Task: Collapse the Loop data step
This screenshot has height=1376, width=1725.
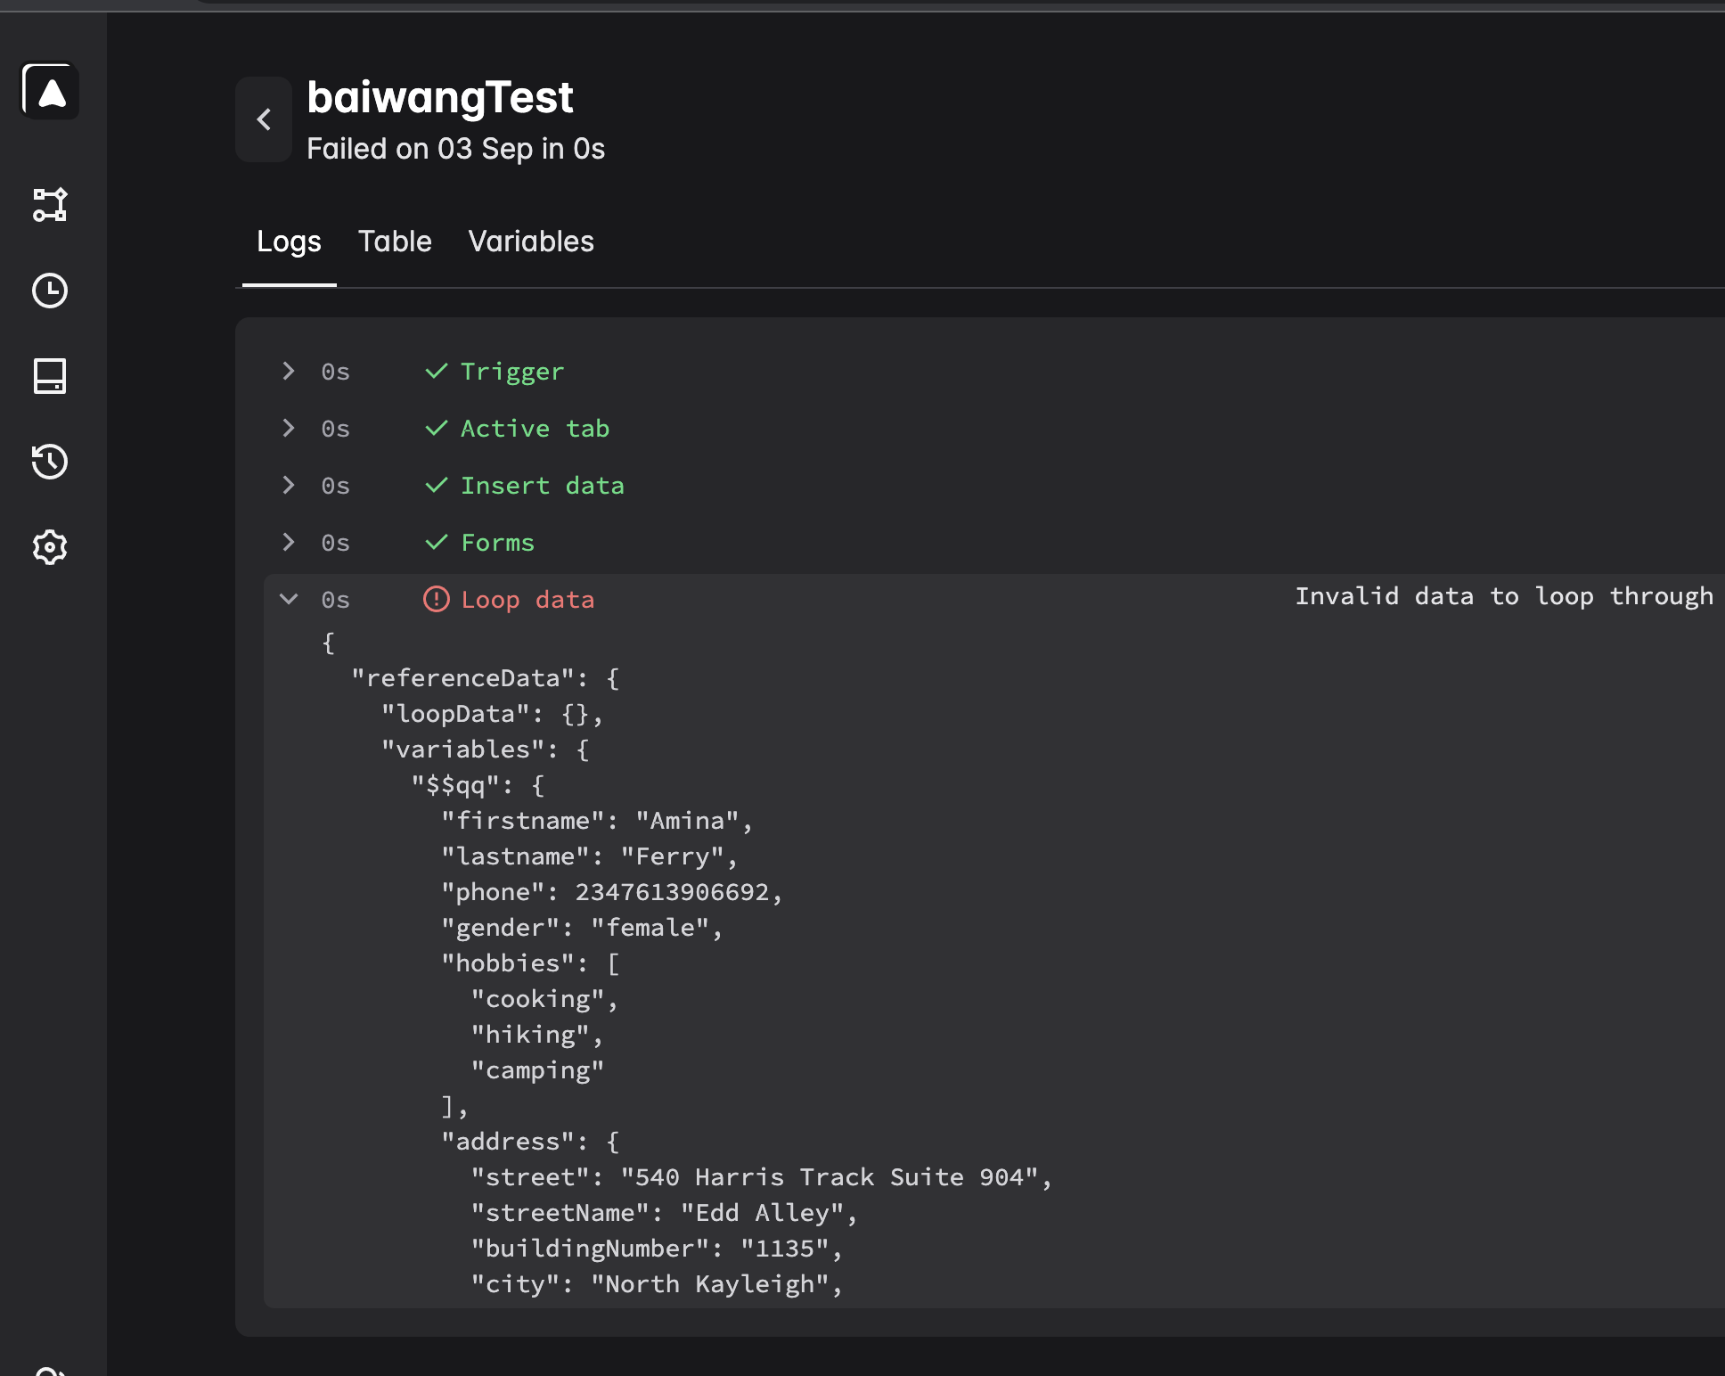Action: 288,599
